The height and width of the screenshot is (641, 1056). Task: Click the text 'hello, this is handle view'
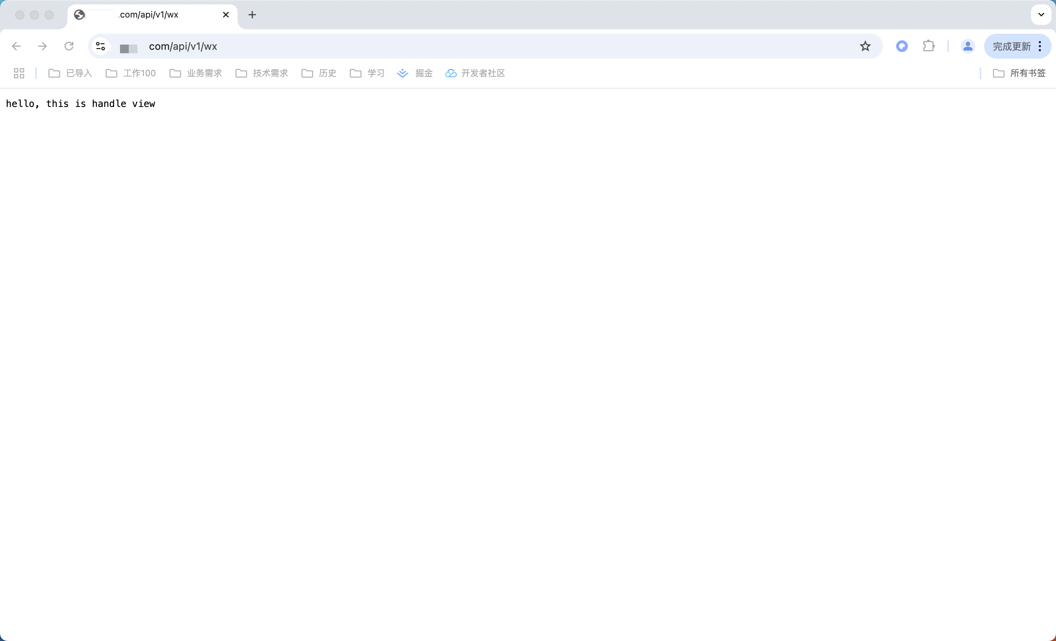81,104
